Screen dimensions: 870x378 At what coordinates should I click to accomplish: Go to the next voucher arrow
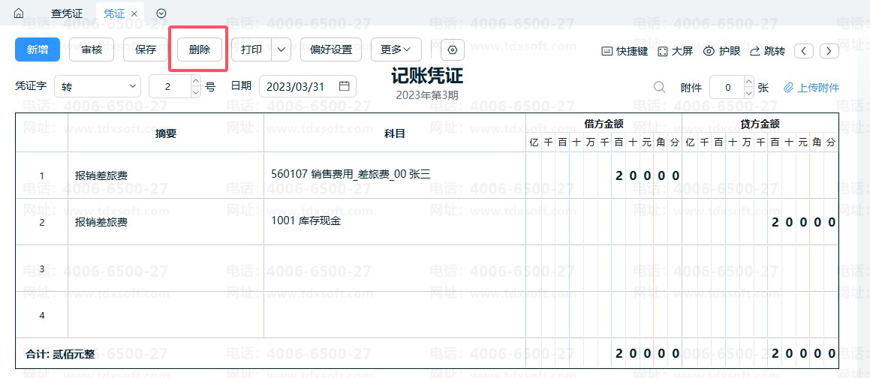pos(829,51)
